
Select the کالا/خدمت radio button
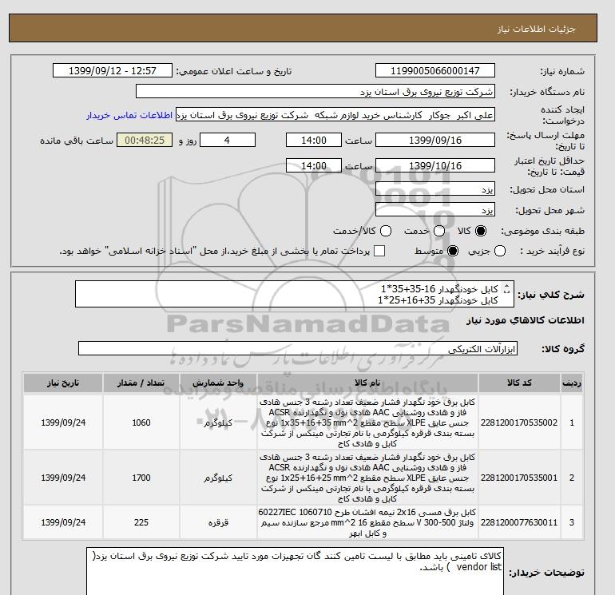[x=386, y=231]
